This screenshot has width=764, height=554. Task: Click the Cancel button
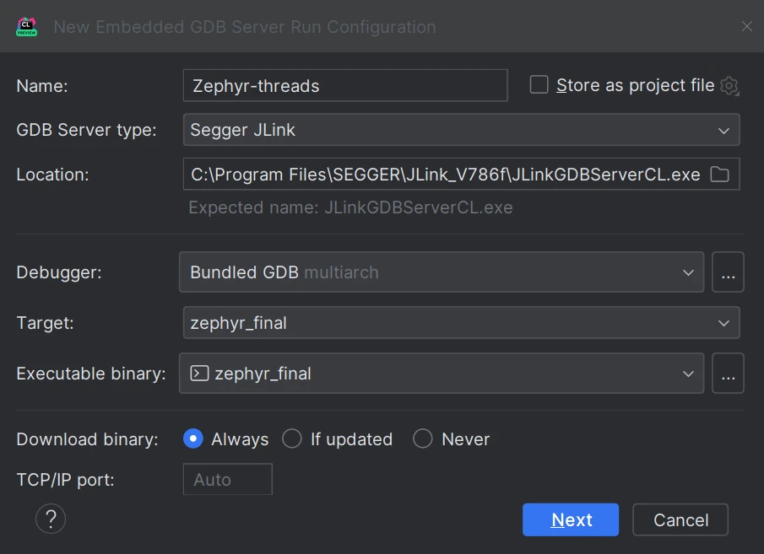[x=680, y=519]
